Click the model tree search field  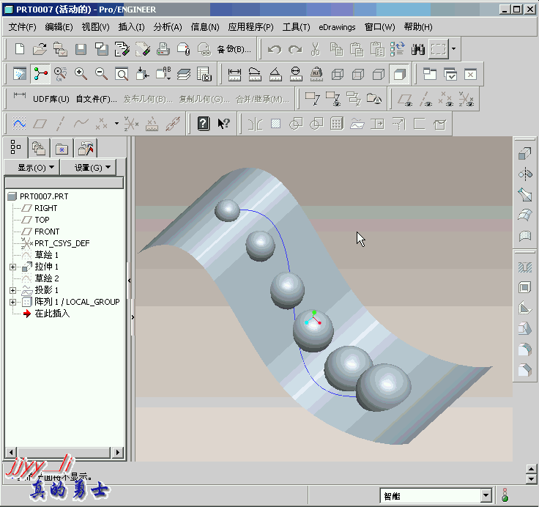[x=64, y=183]
